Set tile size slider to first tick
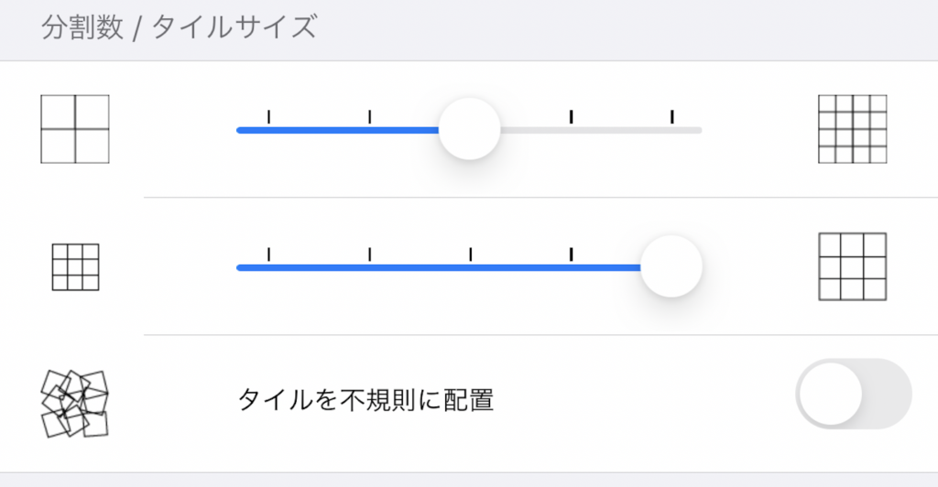The height and width of the screenshot is (487, 938). 268,267
